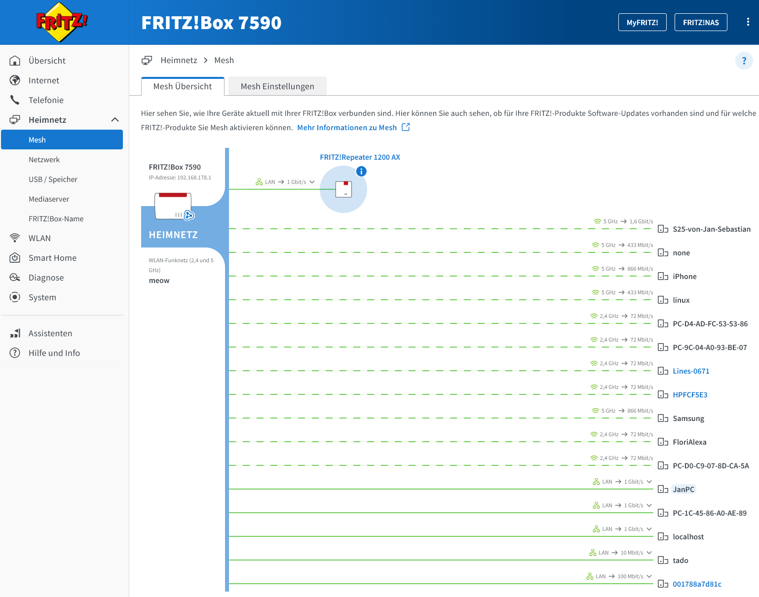Expand the tado 10 Mbit/s LAN chevron
Image resolution: width=759 pixels, height=597 pixels.
click(649, 553)
